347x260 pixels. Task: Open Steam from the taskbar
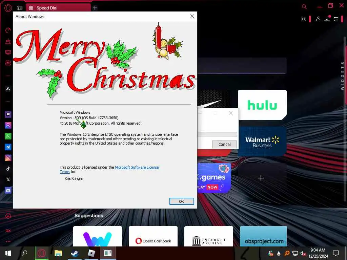pos(75,253)
